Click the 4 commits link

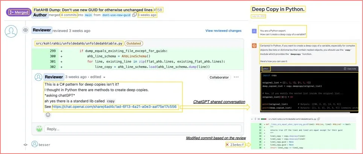[x=68, y=15]
